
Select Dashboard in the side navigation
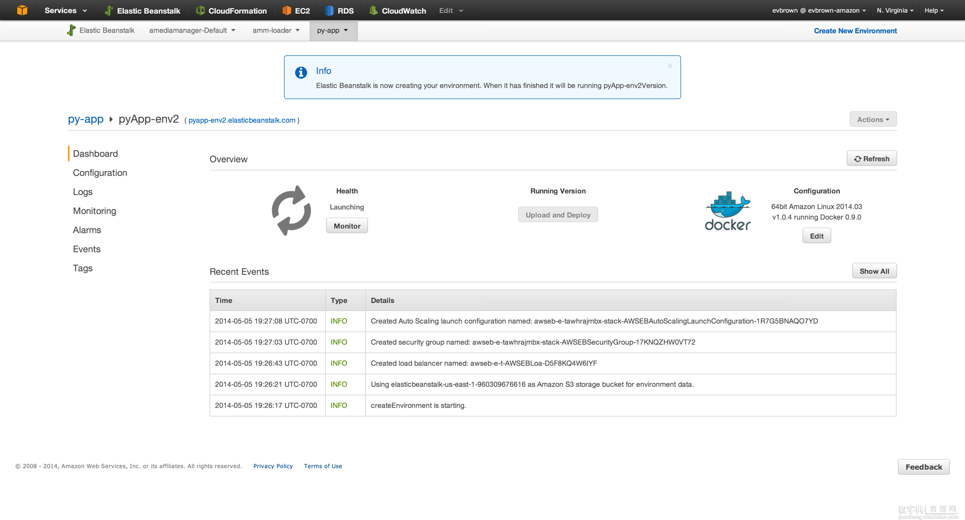click(x=95, y=154)
